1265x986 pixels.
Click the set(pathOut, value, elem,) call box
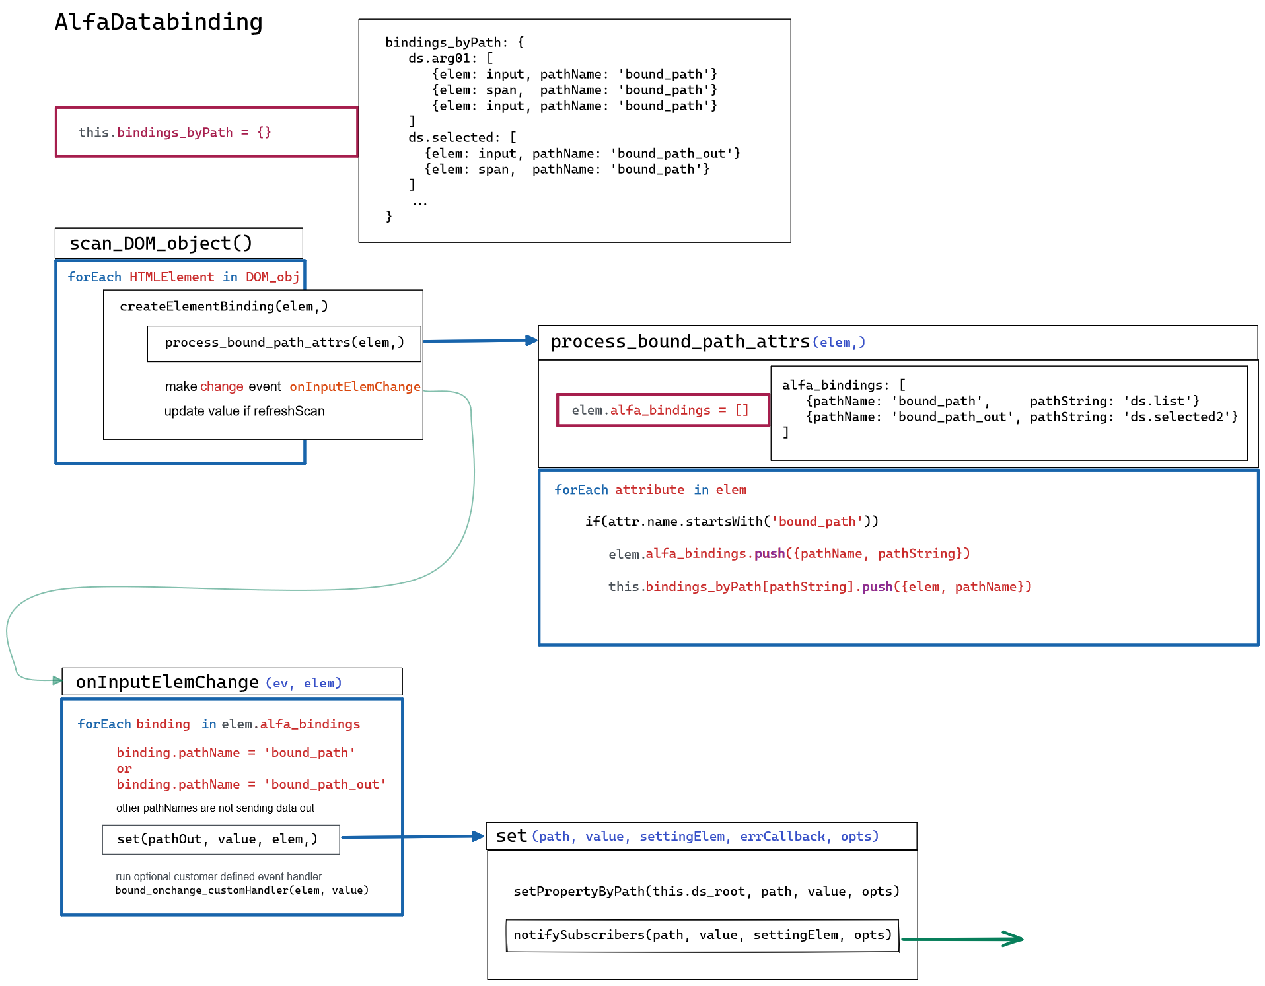pyautogui.click(x=221, y=839)
